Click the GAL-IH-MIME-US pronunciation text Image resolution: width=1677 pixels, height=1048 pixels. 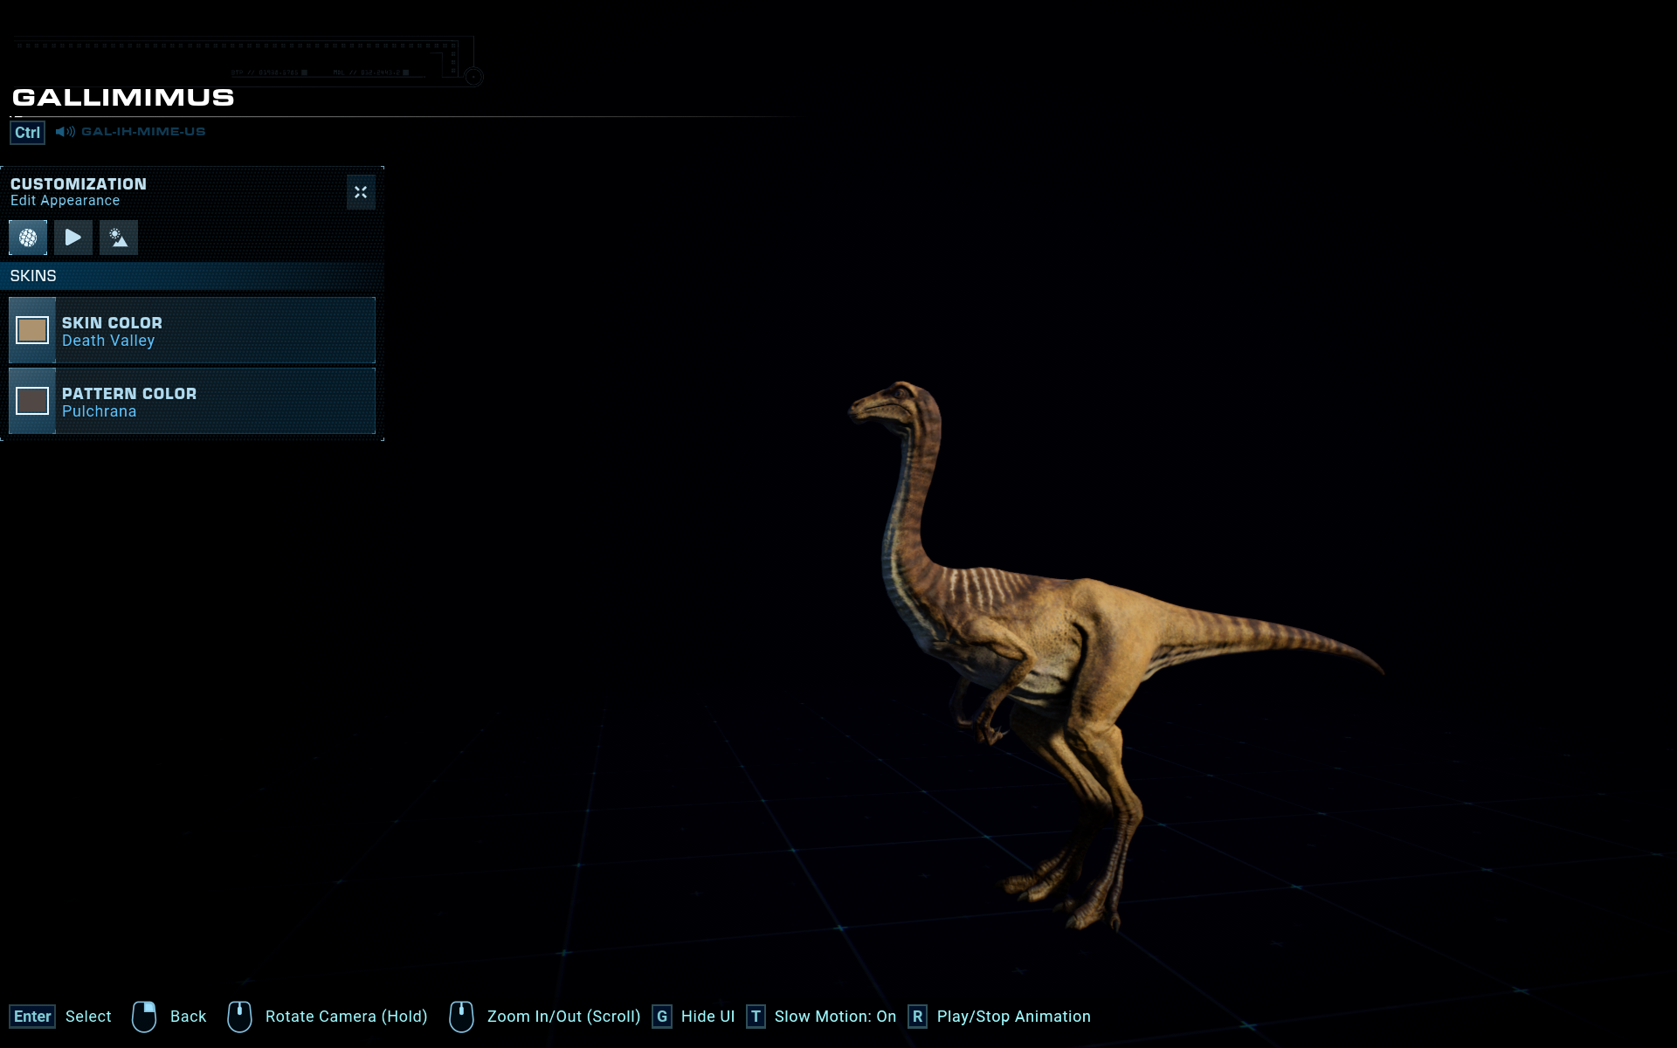[x=143, y=132]
